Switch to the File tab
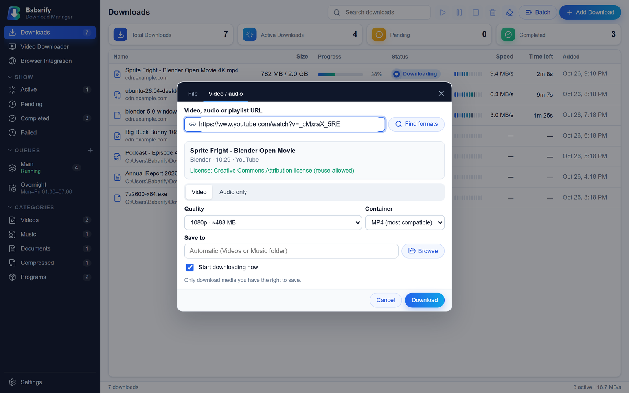Image resolution: width=629 pixels, height=393 pixels. tap(193, 94)
